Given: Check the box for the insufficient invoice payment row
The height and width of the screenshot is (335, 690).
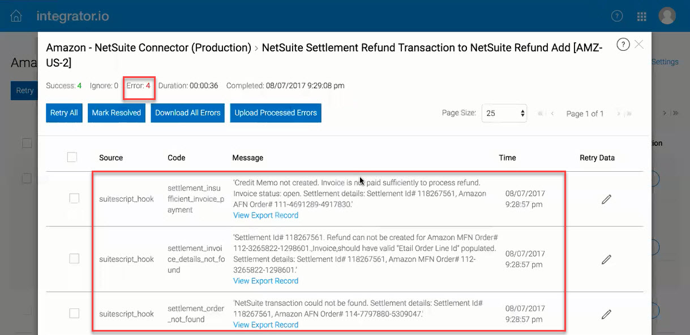Looking at the screenshot, I should (74, 198).
